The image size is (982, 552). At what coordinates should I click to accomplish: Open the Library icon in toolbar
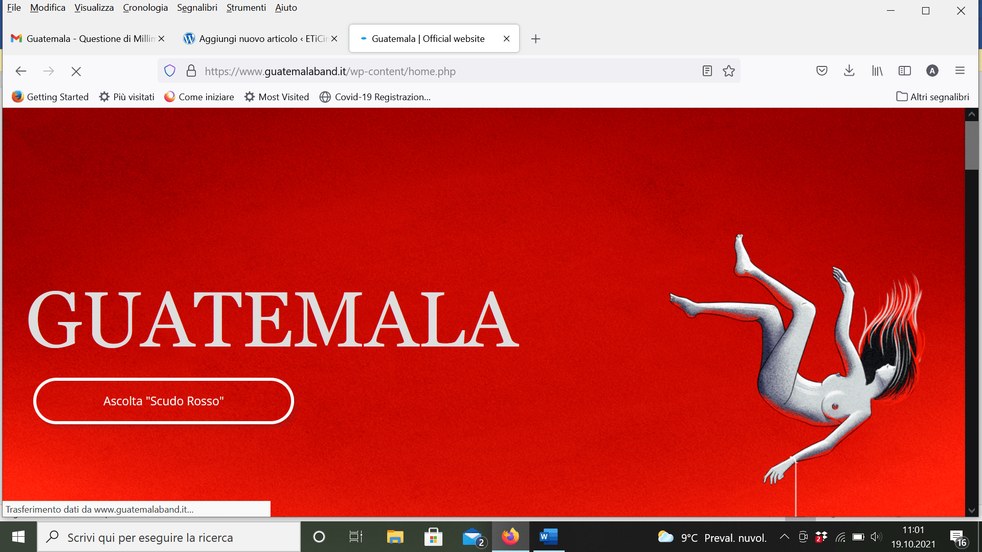coord(877,71)
